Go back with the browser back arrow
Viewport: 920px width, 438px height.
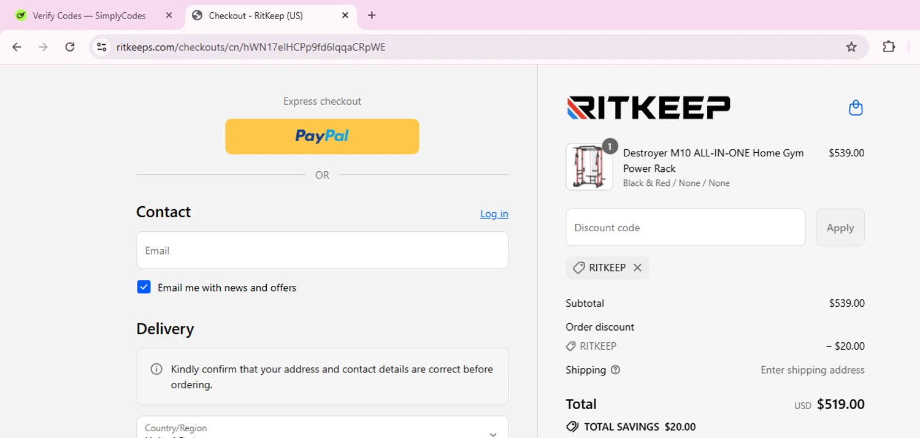tap(17, 47)
